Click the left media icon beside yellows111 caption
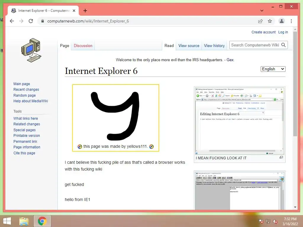Image resolution: width=303 pixels, height=227 pixels. coord(80,147)
